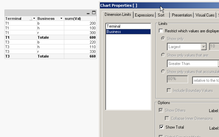The width and height of the screenshot is (219, 137).
Task: Open the Business column dropdown arrow
Action: [61, 19]
